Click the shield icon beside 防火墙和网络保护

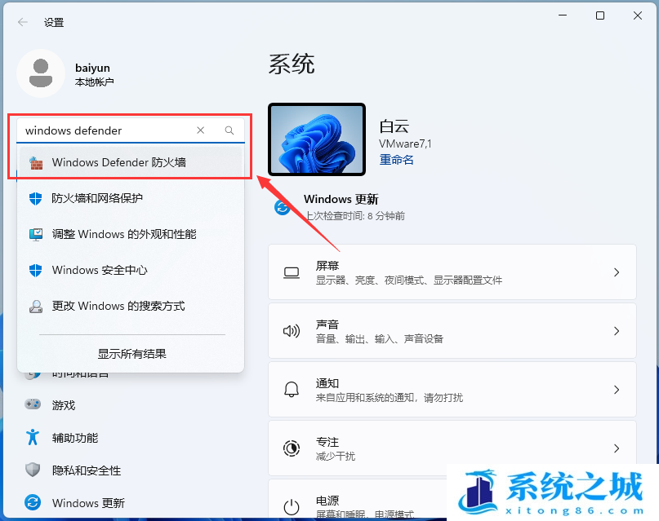point(36,198)
